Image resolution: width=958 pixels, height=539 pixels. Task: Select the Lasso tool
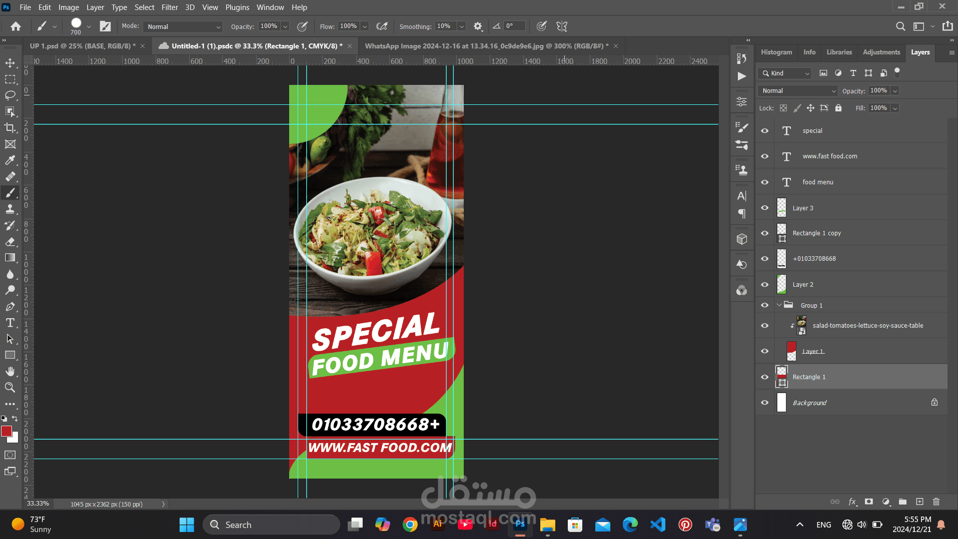(10, 95)
